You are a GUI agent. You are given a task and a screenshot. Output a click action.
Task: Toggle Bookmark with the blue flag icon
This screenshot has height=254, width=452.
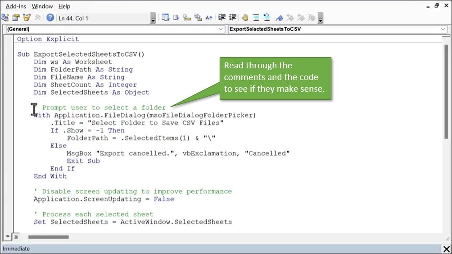[279, 18]
